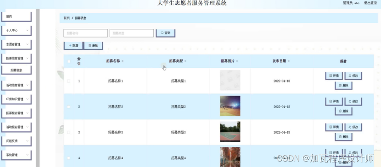Image resolution: width=381 pixels, height=167 pixels.
Task: Open 详情 for row 招募名称2
Action: [x=334, y=102]
